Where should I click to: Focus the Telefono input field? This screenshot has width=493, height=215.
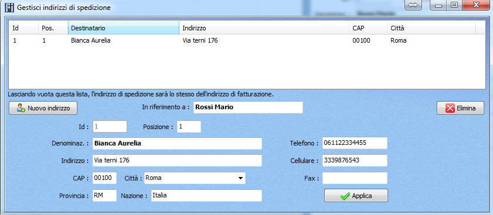click(x=355, y=143)
